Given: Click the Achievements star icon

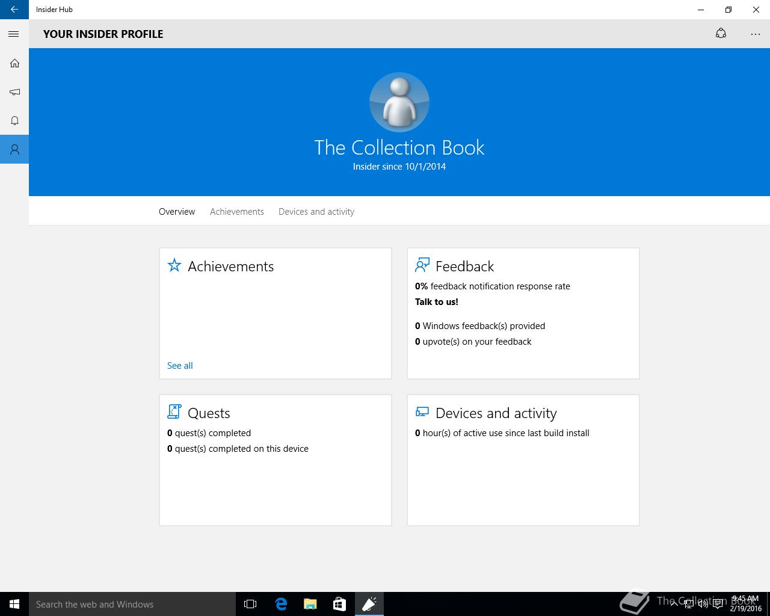Looking at the screenshot, I should [174, 265].
